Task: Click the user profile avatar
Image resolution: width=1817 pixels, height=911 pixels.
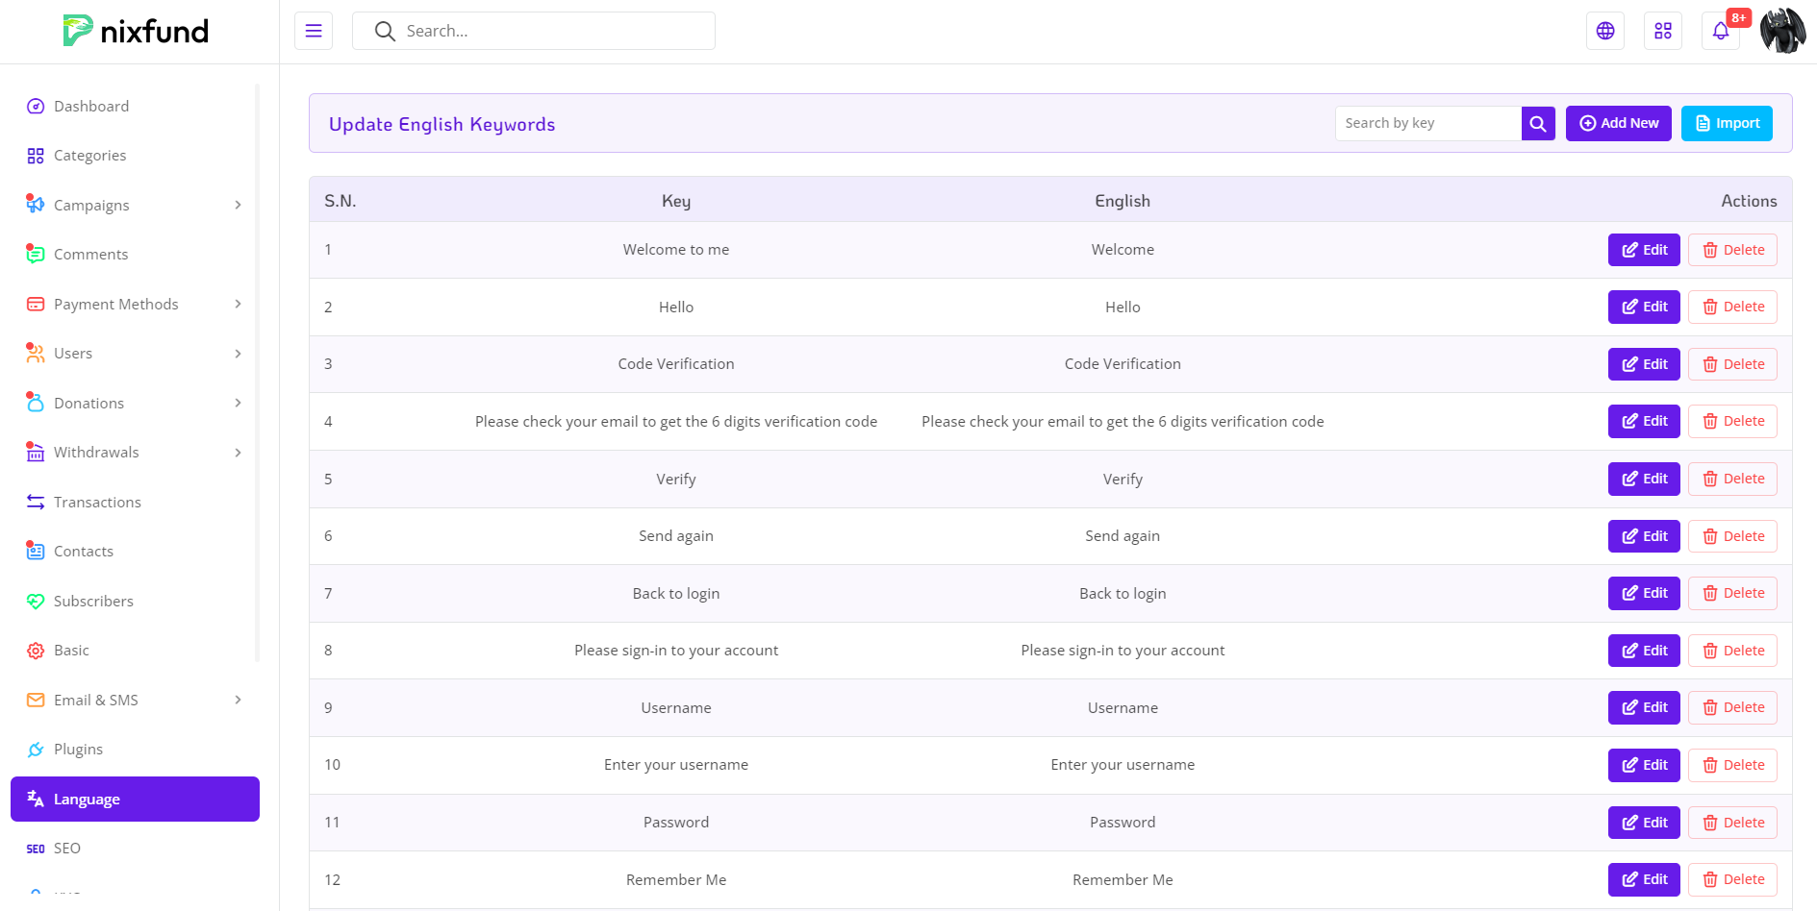Action: click(1782, 31)
